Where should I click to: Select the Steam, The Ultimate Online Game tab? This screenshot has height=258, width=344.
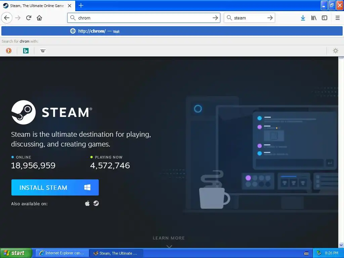click(x=37, y=6)
